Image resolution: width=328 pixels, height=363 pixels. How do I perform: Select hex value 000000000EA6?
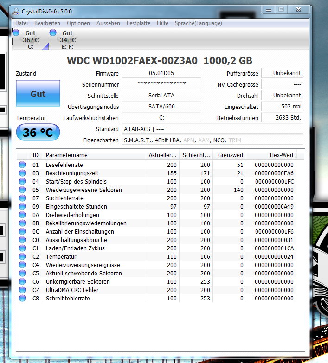274,173
